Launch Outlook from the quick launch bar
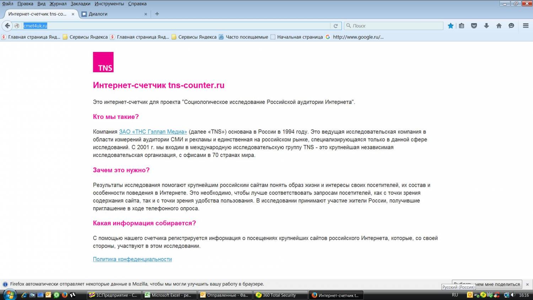 [48, 295]
